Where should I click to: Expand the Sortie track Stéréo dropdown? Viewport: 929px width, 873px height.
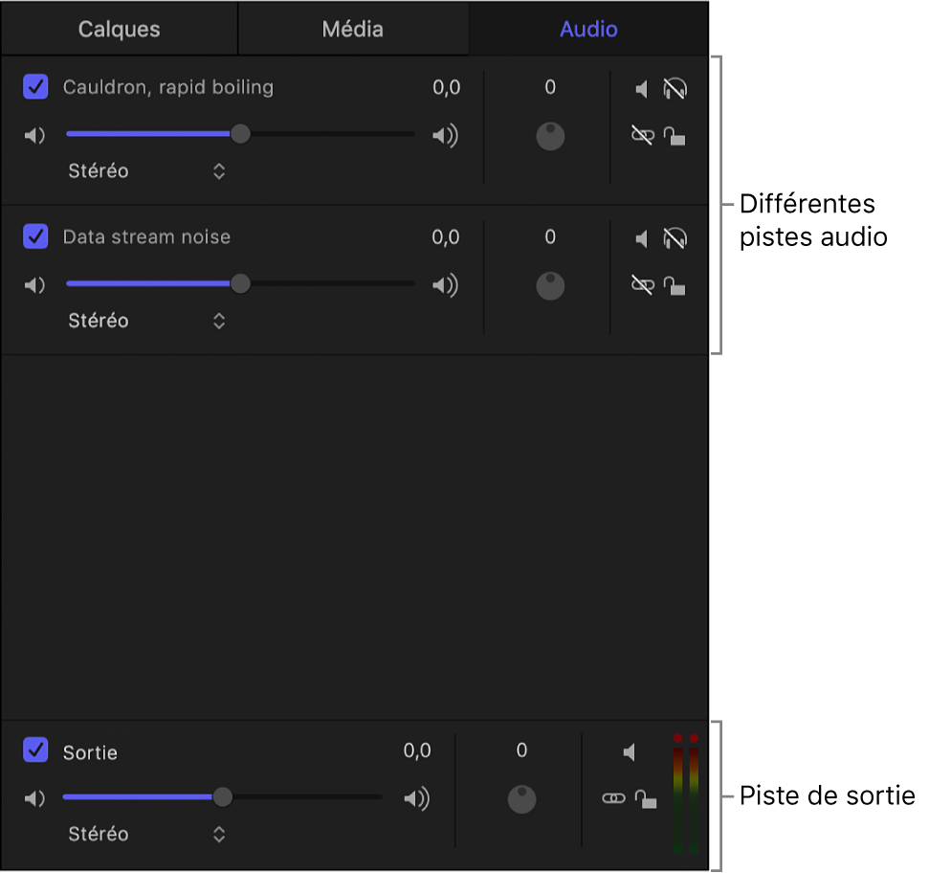click(219, 834)
